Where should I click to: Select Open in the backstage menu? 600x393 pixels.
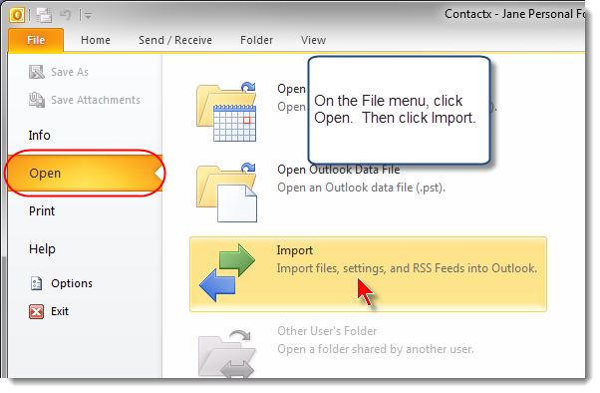click(x=85, y=174)
